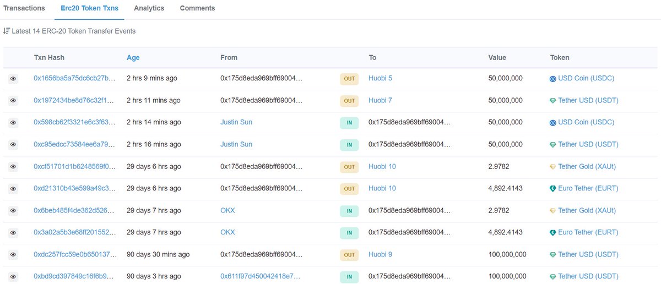Open transaction hash 0xbd9cd397849c16f6b9

pyautogui.click(x=75, y=276)
